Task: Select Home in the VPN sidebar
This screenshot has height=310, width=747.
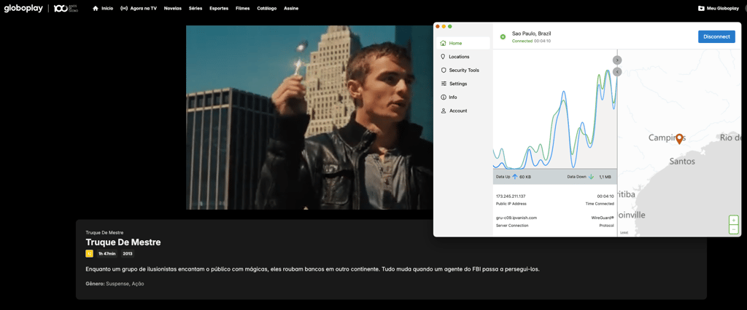Action: coord(463,43)
